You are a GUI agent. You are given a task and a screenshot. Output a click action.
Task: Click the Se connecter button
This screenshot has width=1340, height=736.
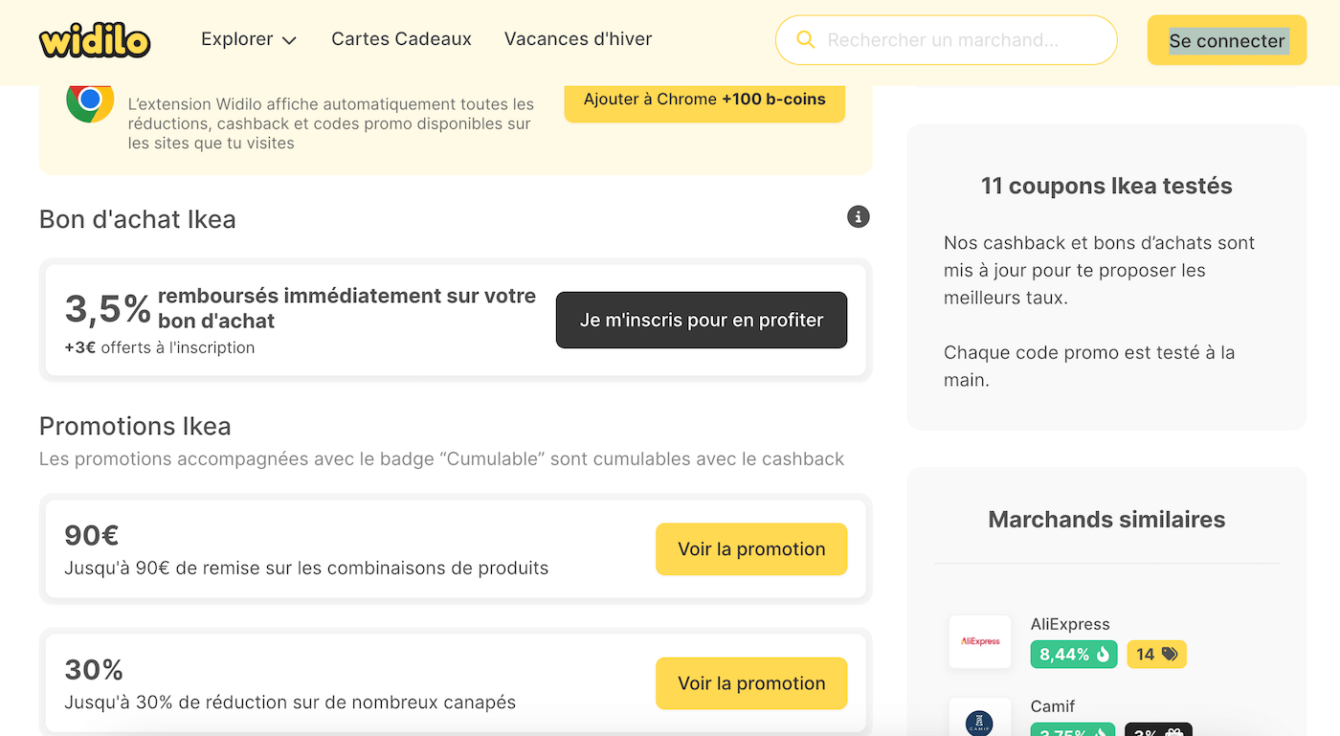tap(1226, 40)
